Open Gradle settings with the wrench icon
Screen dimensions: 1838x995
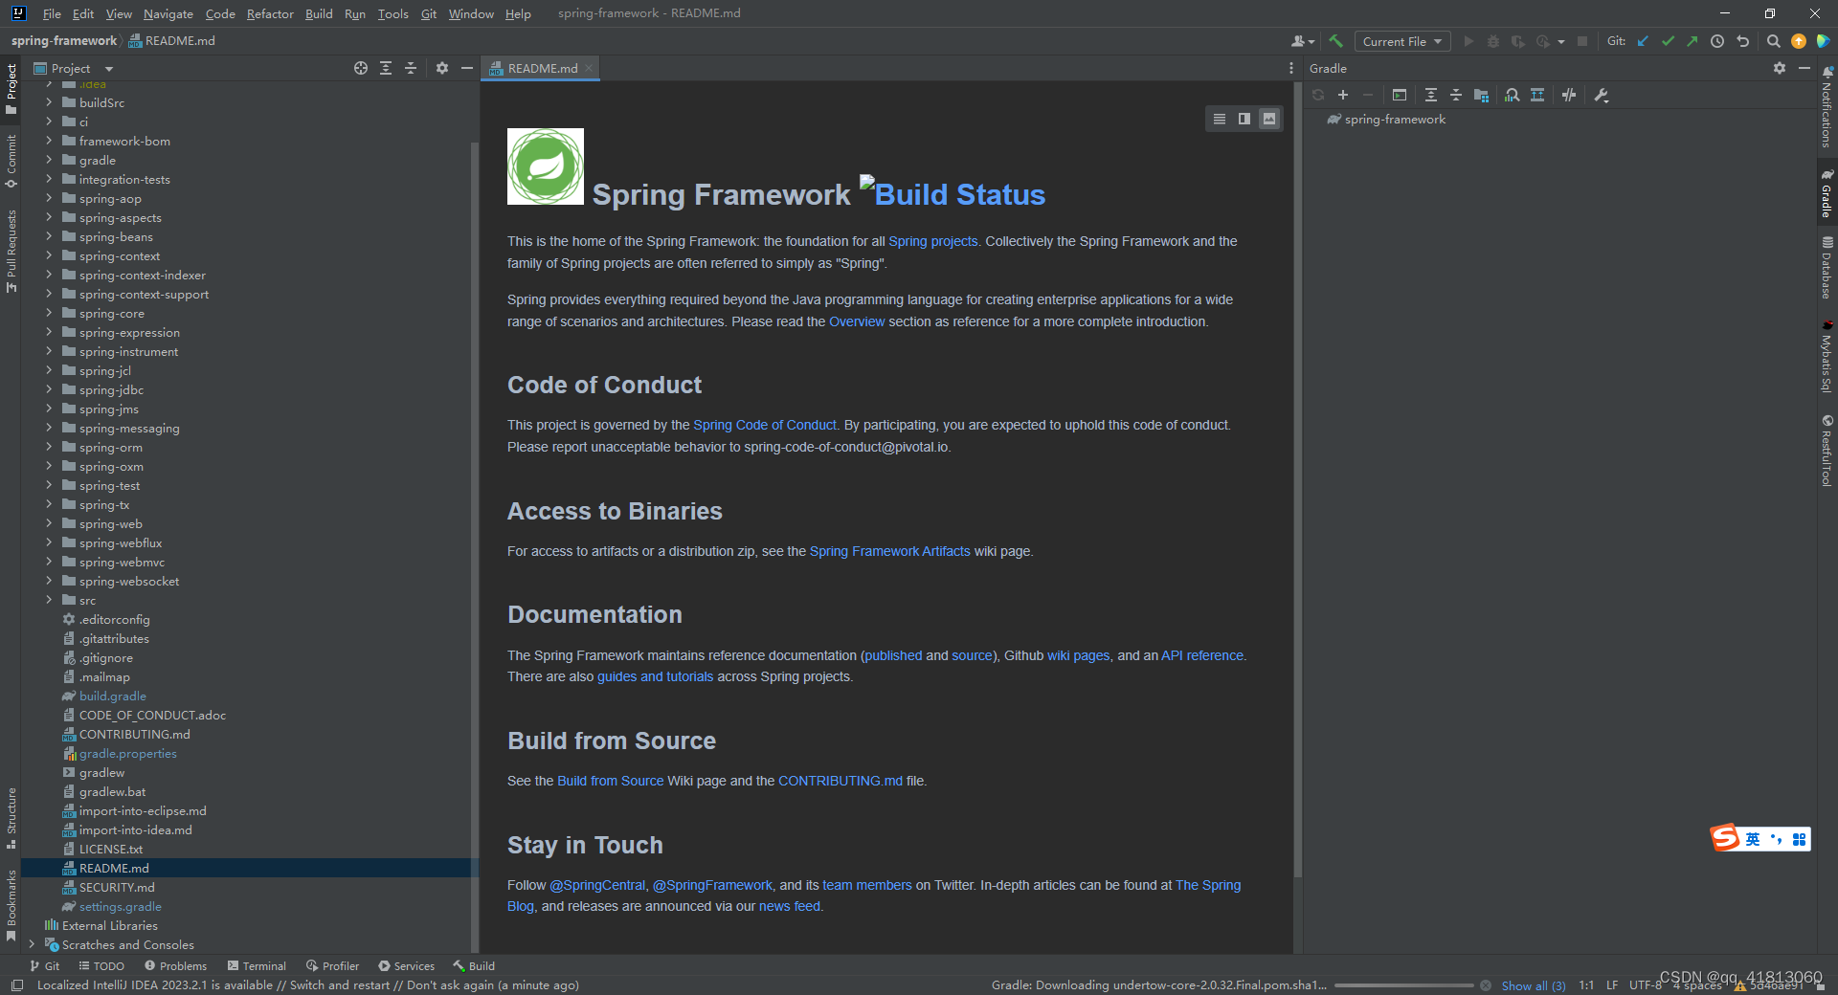point(1600,95)
